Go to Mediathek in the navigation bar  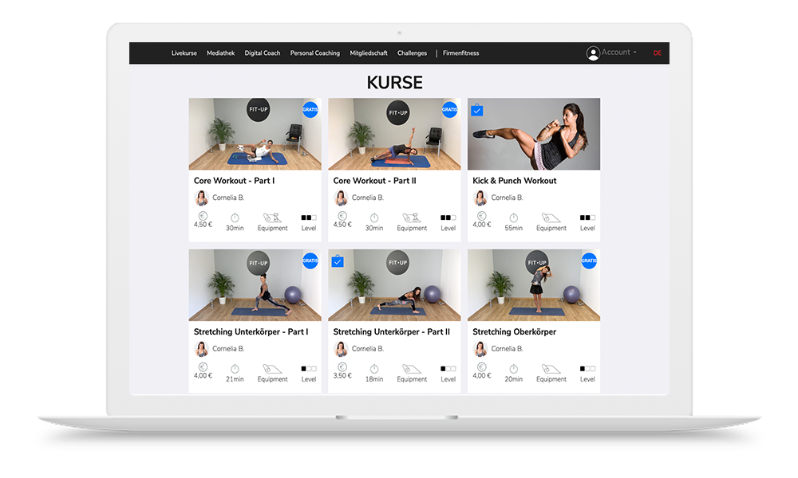point(220,53)
